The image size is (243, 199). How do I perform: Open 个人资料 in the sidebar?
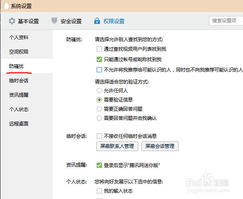(x=19, y=37)
